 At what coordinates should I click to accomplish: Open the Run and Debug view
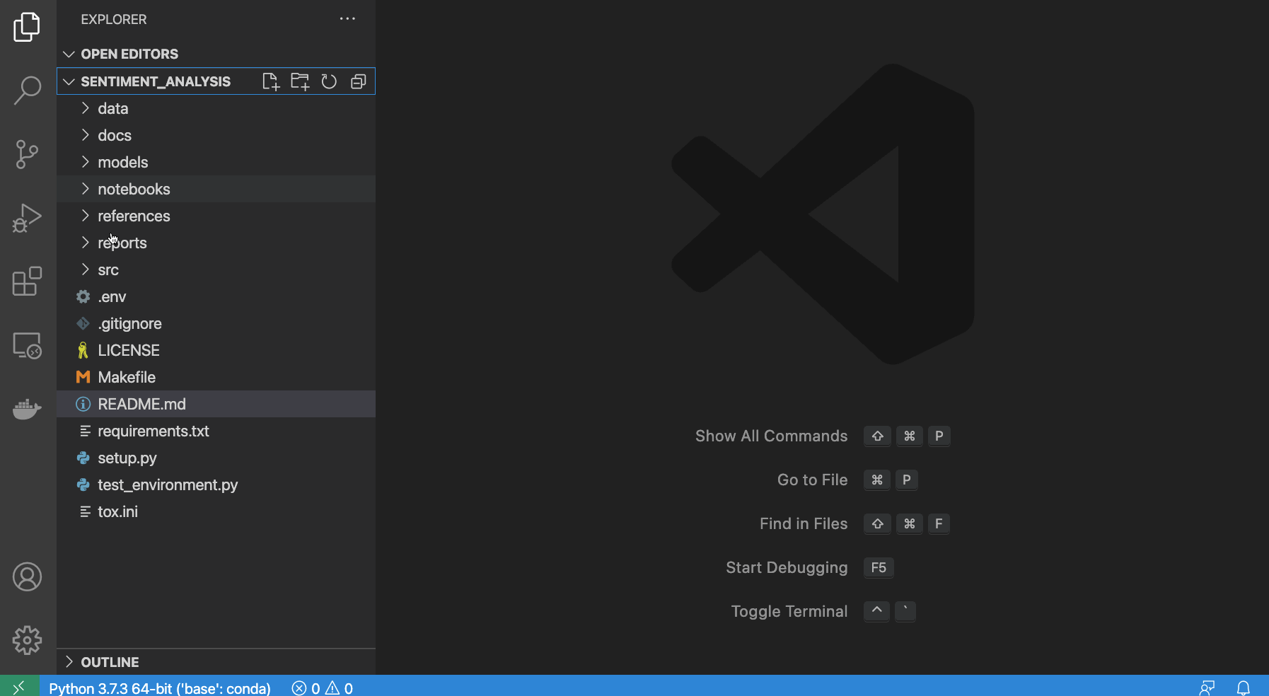pyautogui.click(x=27, y=218)
